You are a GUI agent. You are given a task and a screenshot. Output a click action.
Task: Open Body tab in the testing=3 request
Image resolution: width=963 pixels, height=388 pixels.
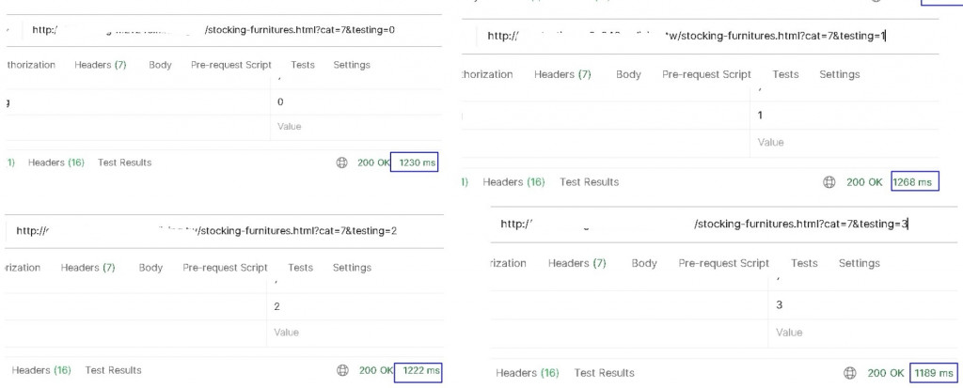tap(644, 263)
